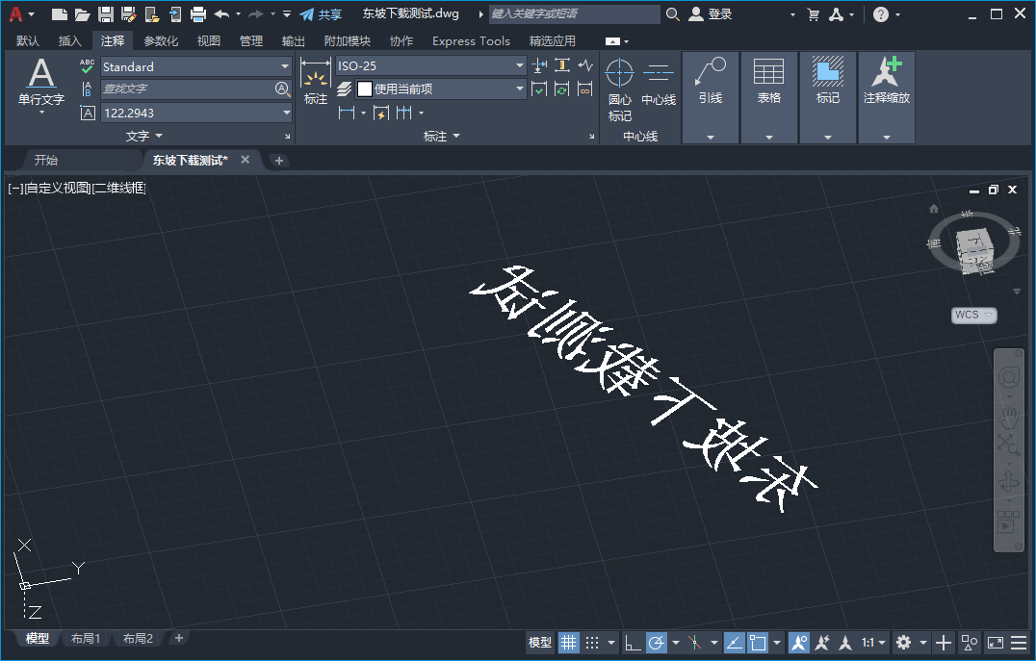The height and width of the screenshot is (661, 1036).
Task: Click the white layer color swatch
Action: point(365,89)
